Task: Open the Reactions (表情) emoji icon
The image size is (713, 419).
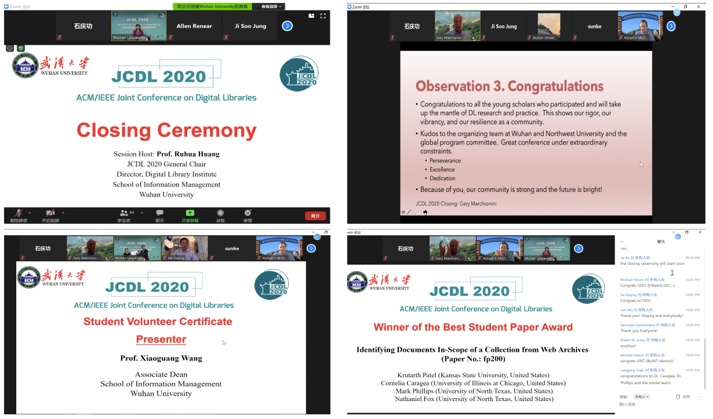Action: (248, 213)
